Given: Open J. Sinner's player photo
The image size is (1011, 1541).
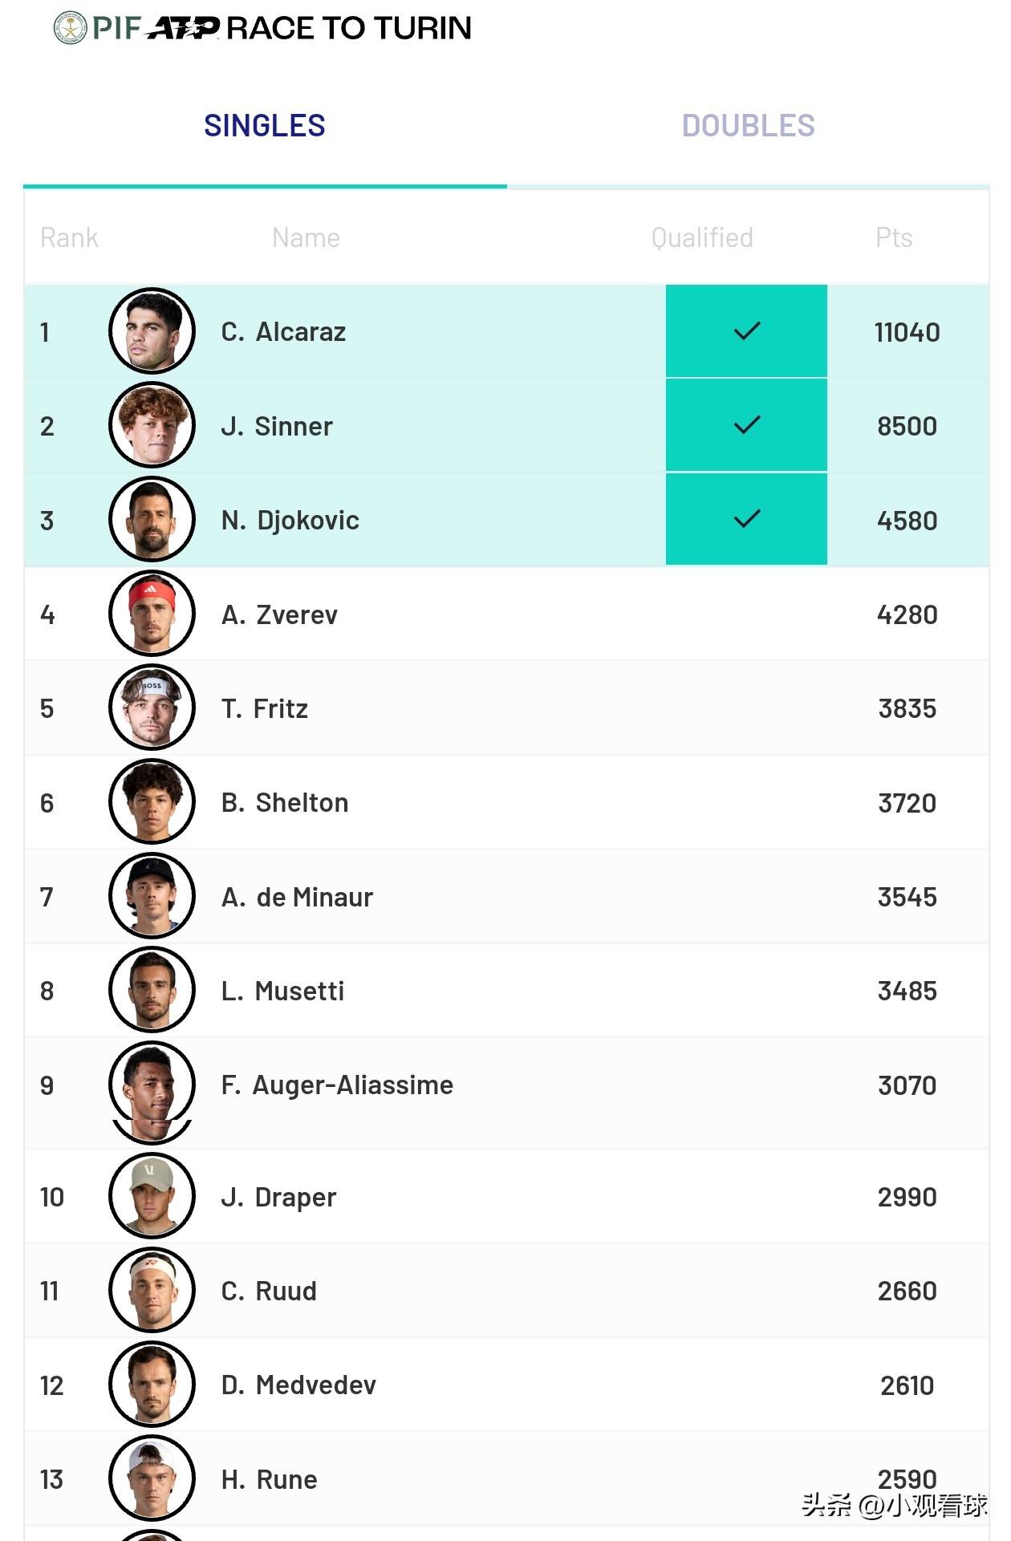Looking at the screenshot, I should [152, 425].
